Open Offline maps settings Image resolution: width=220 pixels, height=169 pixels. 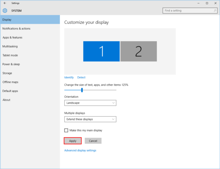[30, 82]
